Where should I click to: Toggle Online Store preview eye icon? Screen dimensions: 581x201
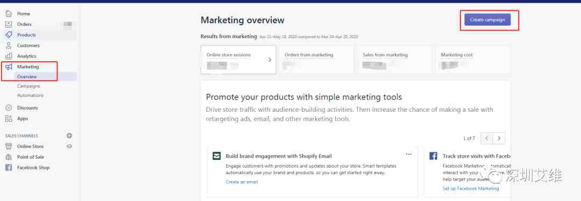(x=69, y=147)
